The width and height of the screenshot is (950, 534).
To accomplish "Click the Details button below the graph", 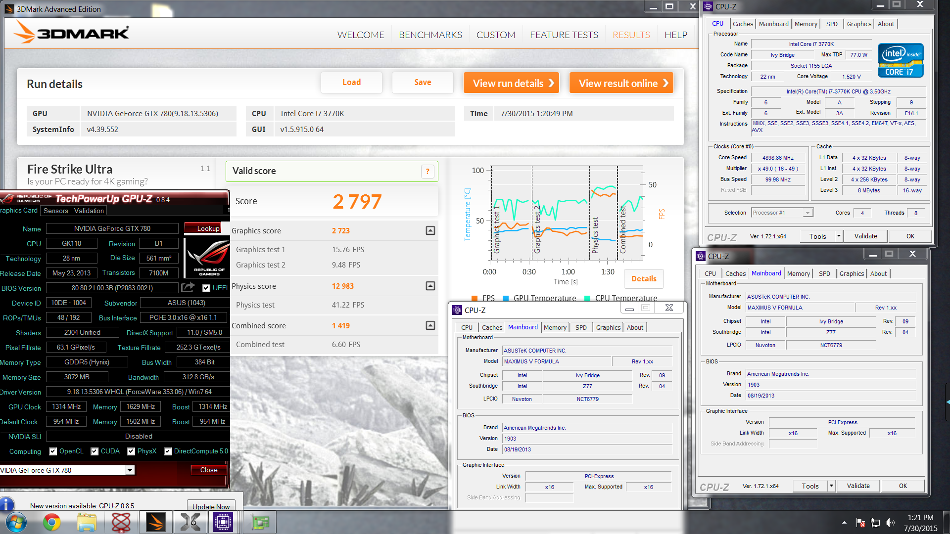I will click(x=644, y=279).
